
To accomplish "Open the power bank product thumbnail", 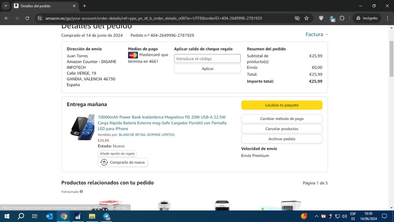I will (x=82, y=127).
